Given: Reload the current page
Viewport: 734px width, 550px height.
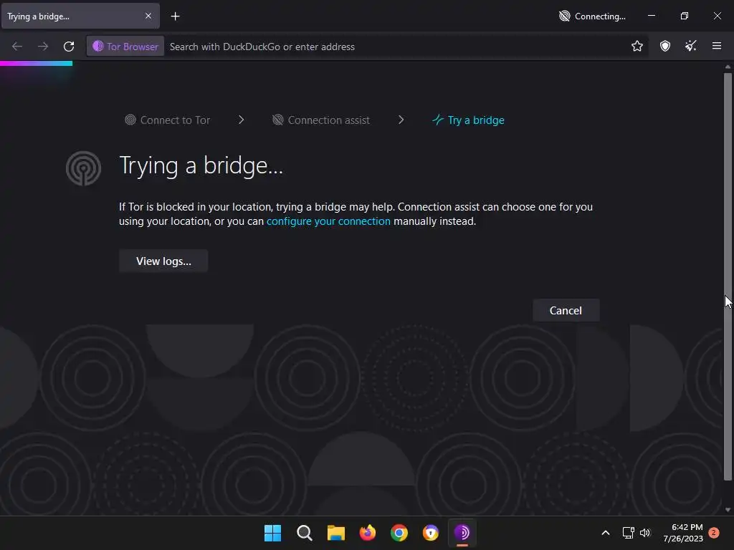Looking at the screenshot, I should click(x=69, y=47).
